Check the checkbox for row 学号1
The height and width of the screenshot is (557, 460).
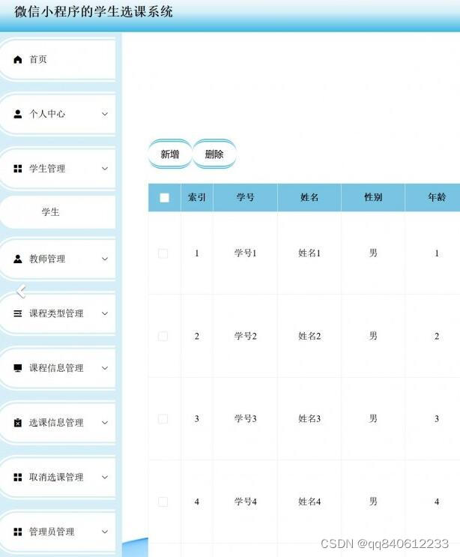[x=163, y=254]
